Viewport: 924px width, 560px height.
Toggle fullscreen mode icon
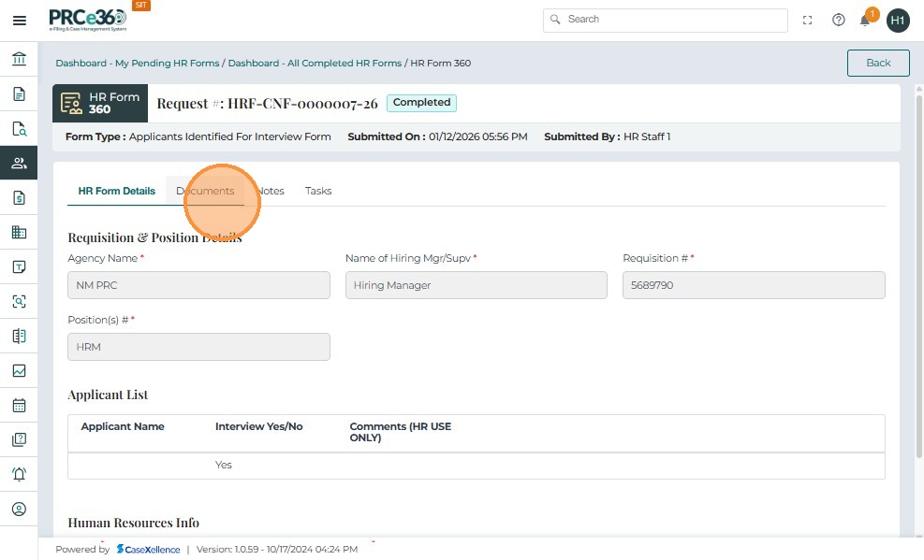point(808,20)
